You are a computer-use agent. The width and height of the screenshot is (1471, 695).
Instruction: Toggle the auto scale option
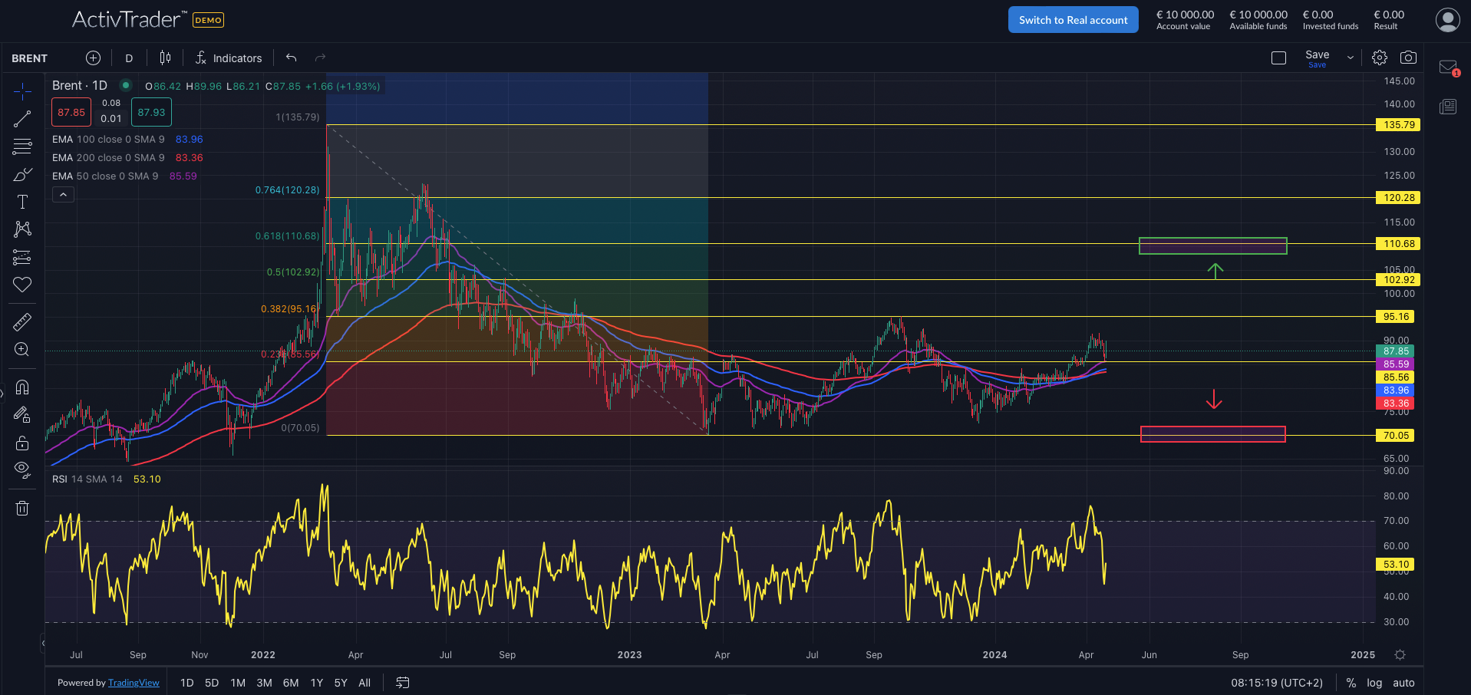pyautogui.click(x=1403, y=683)
